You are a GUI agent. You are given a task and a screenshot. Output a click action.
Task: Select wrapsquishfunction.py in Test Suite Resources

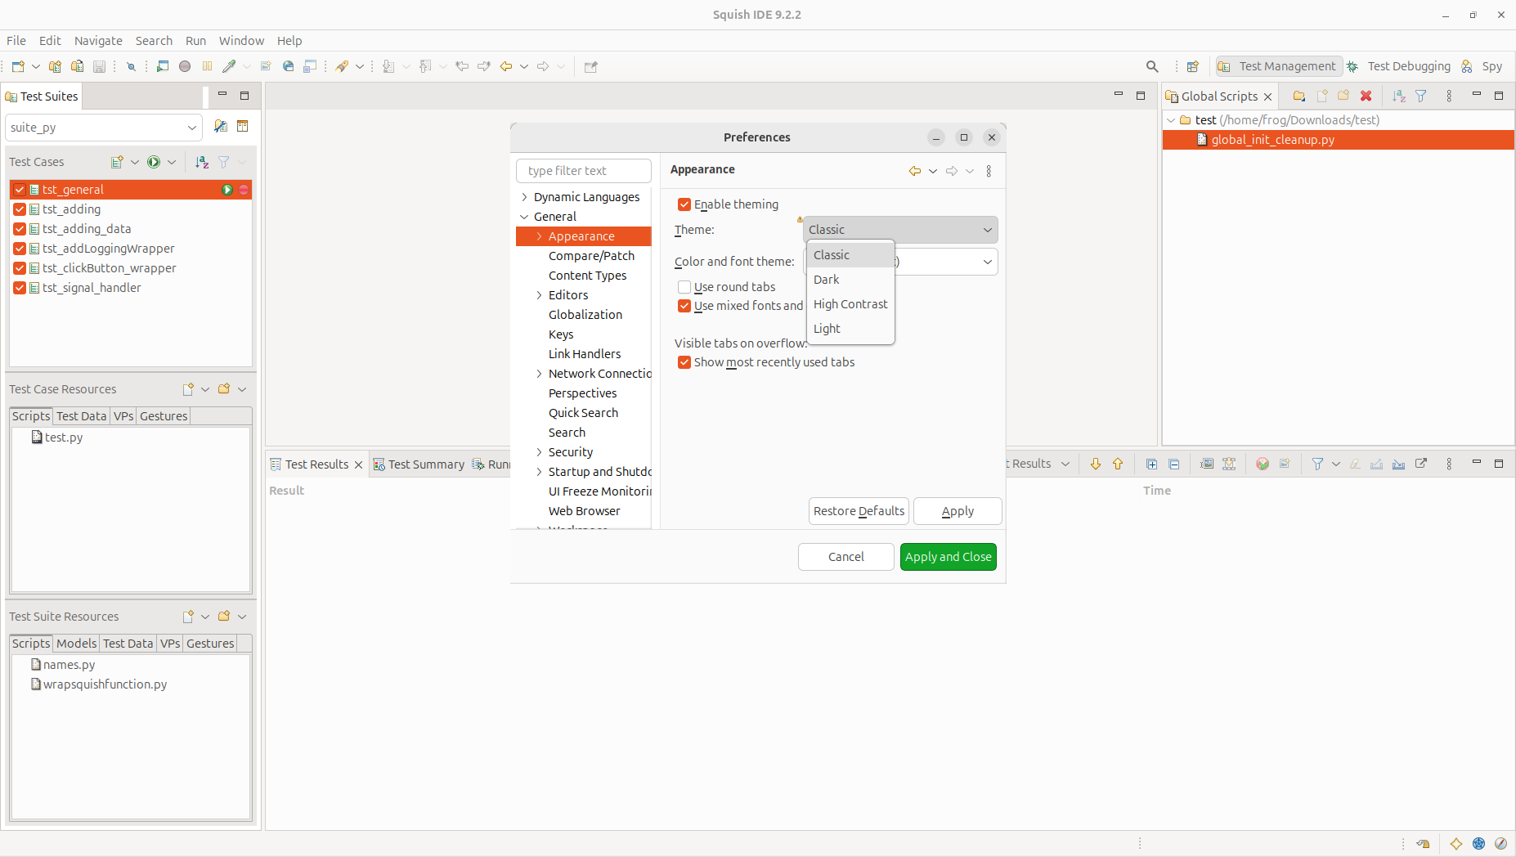click(105, 684)
